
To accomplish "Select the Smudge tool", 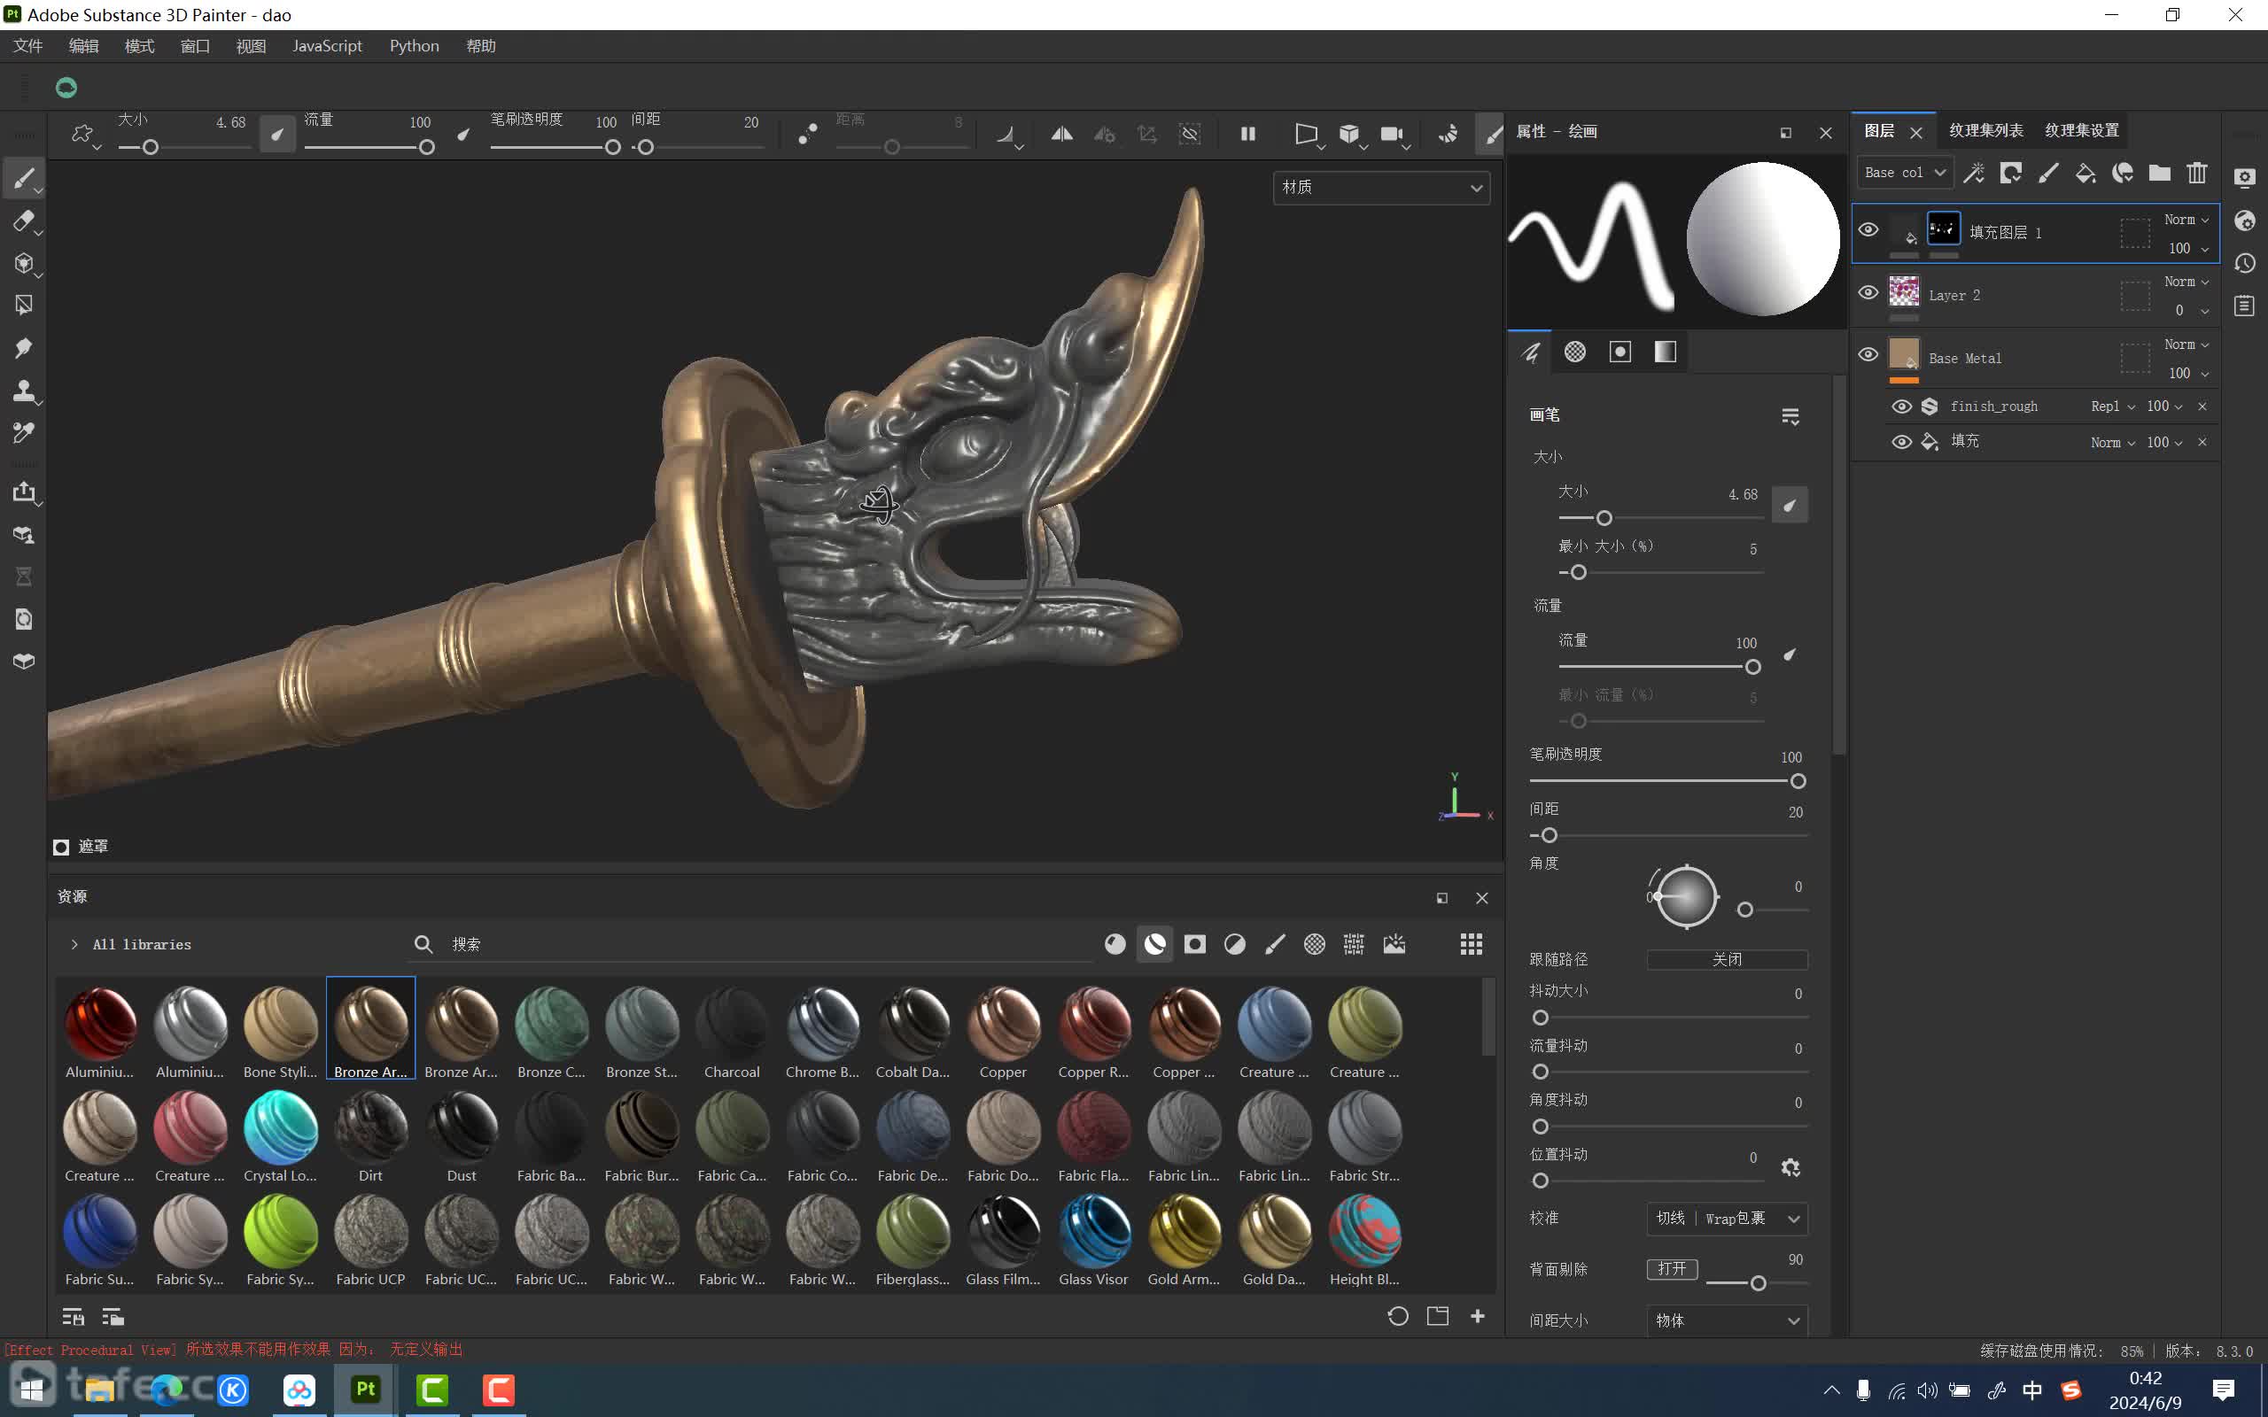I will pyautogui.click(x=25, y=348).
